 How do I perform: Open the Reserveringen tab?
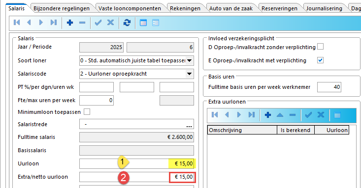(x=280, y=8)
